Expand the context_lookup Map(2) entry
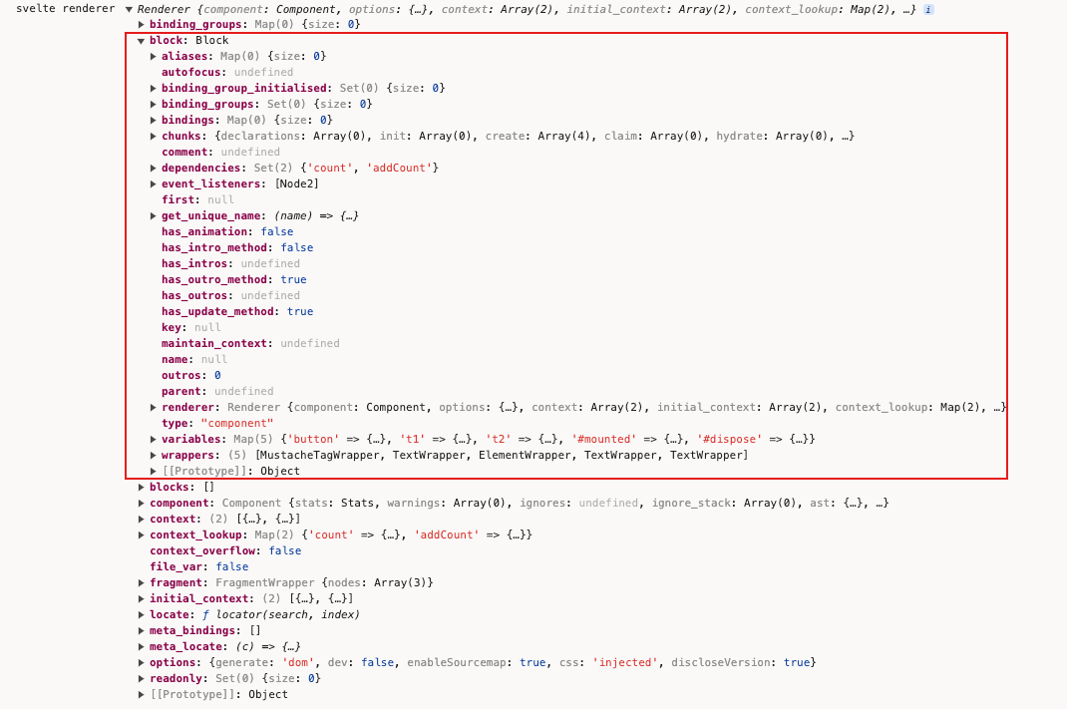 (142, 535)
